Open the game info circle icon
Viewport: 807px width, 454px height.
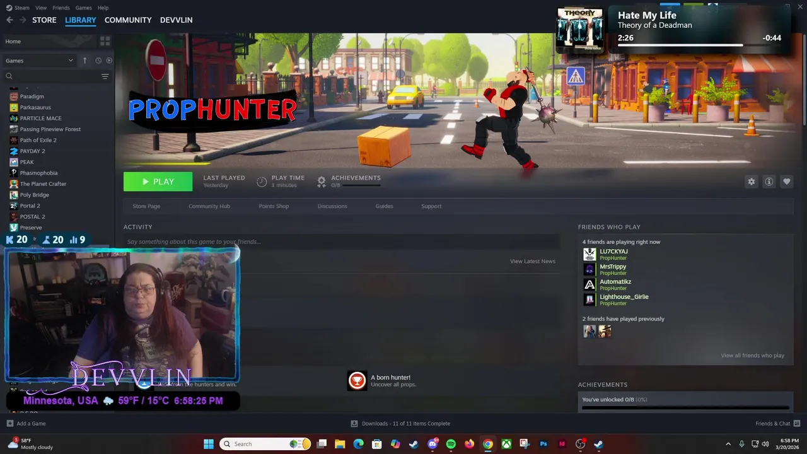(x=769, y=182)
